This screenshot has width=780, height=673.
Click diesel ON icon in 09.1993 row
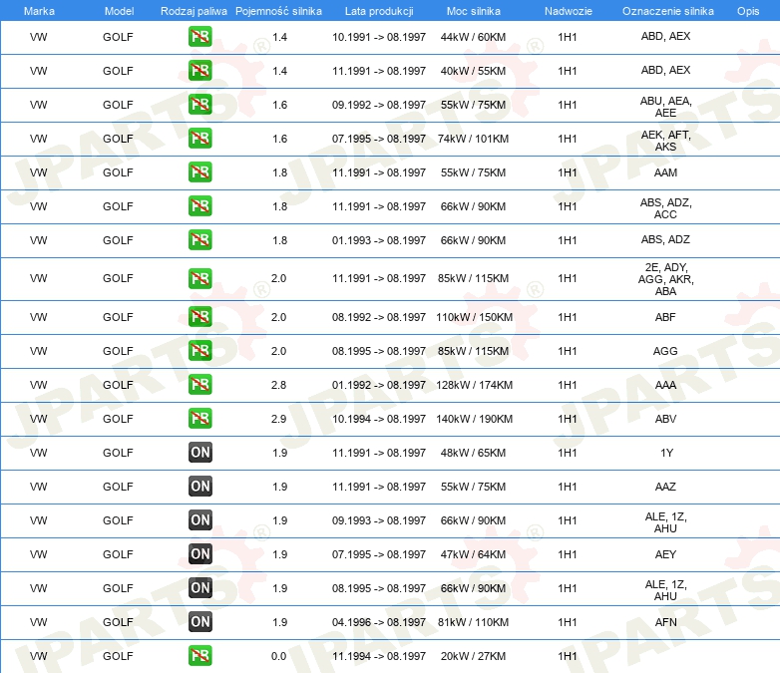pos(199,519)
